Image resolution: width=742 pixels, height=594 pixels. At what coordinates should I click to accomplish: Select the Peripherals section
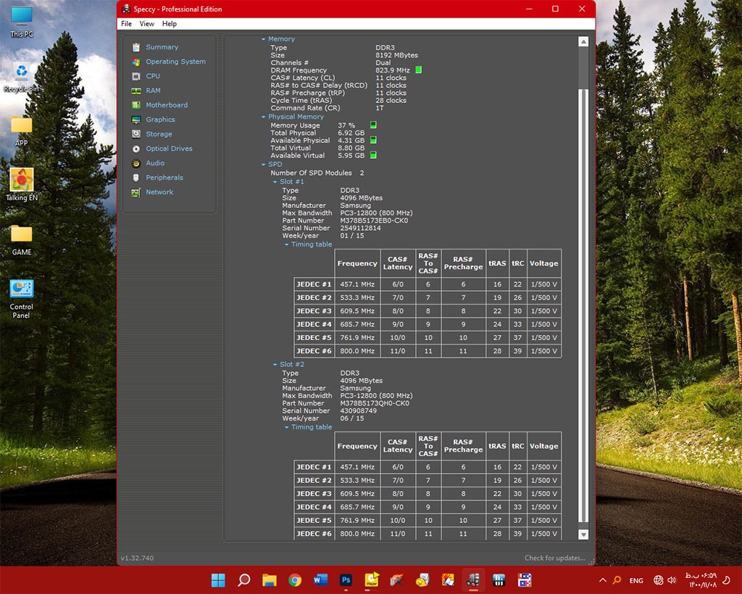(x=164, y=178)
